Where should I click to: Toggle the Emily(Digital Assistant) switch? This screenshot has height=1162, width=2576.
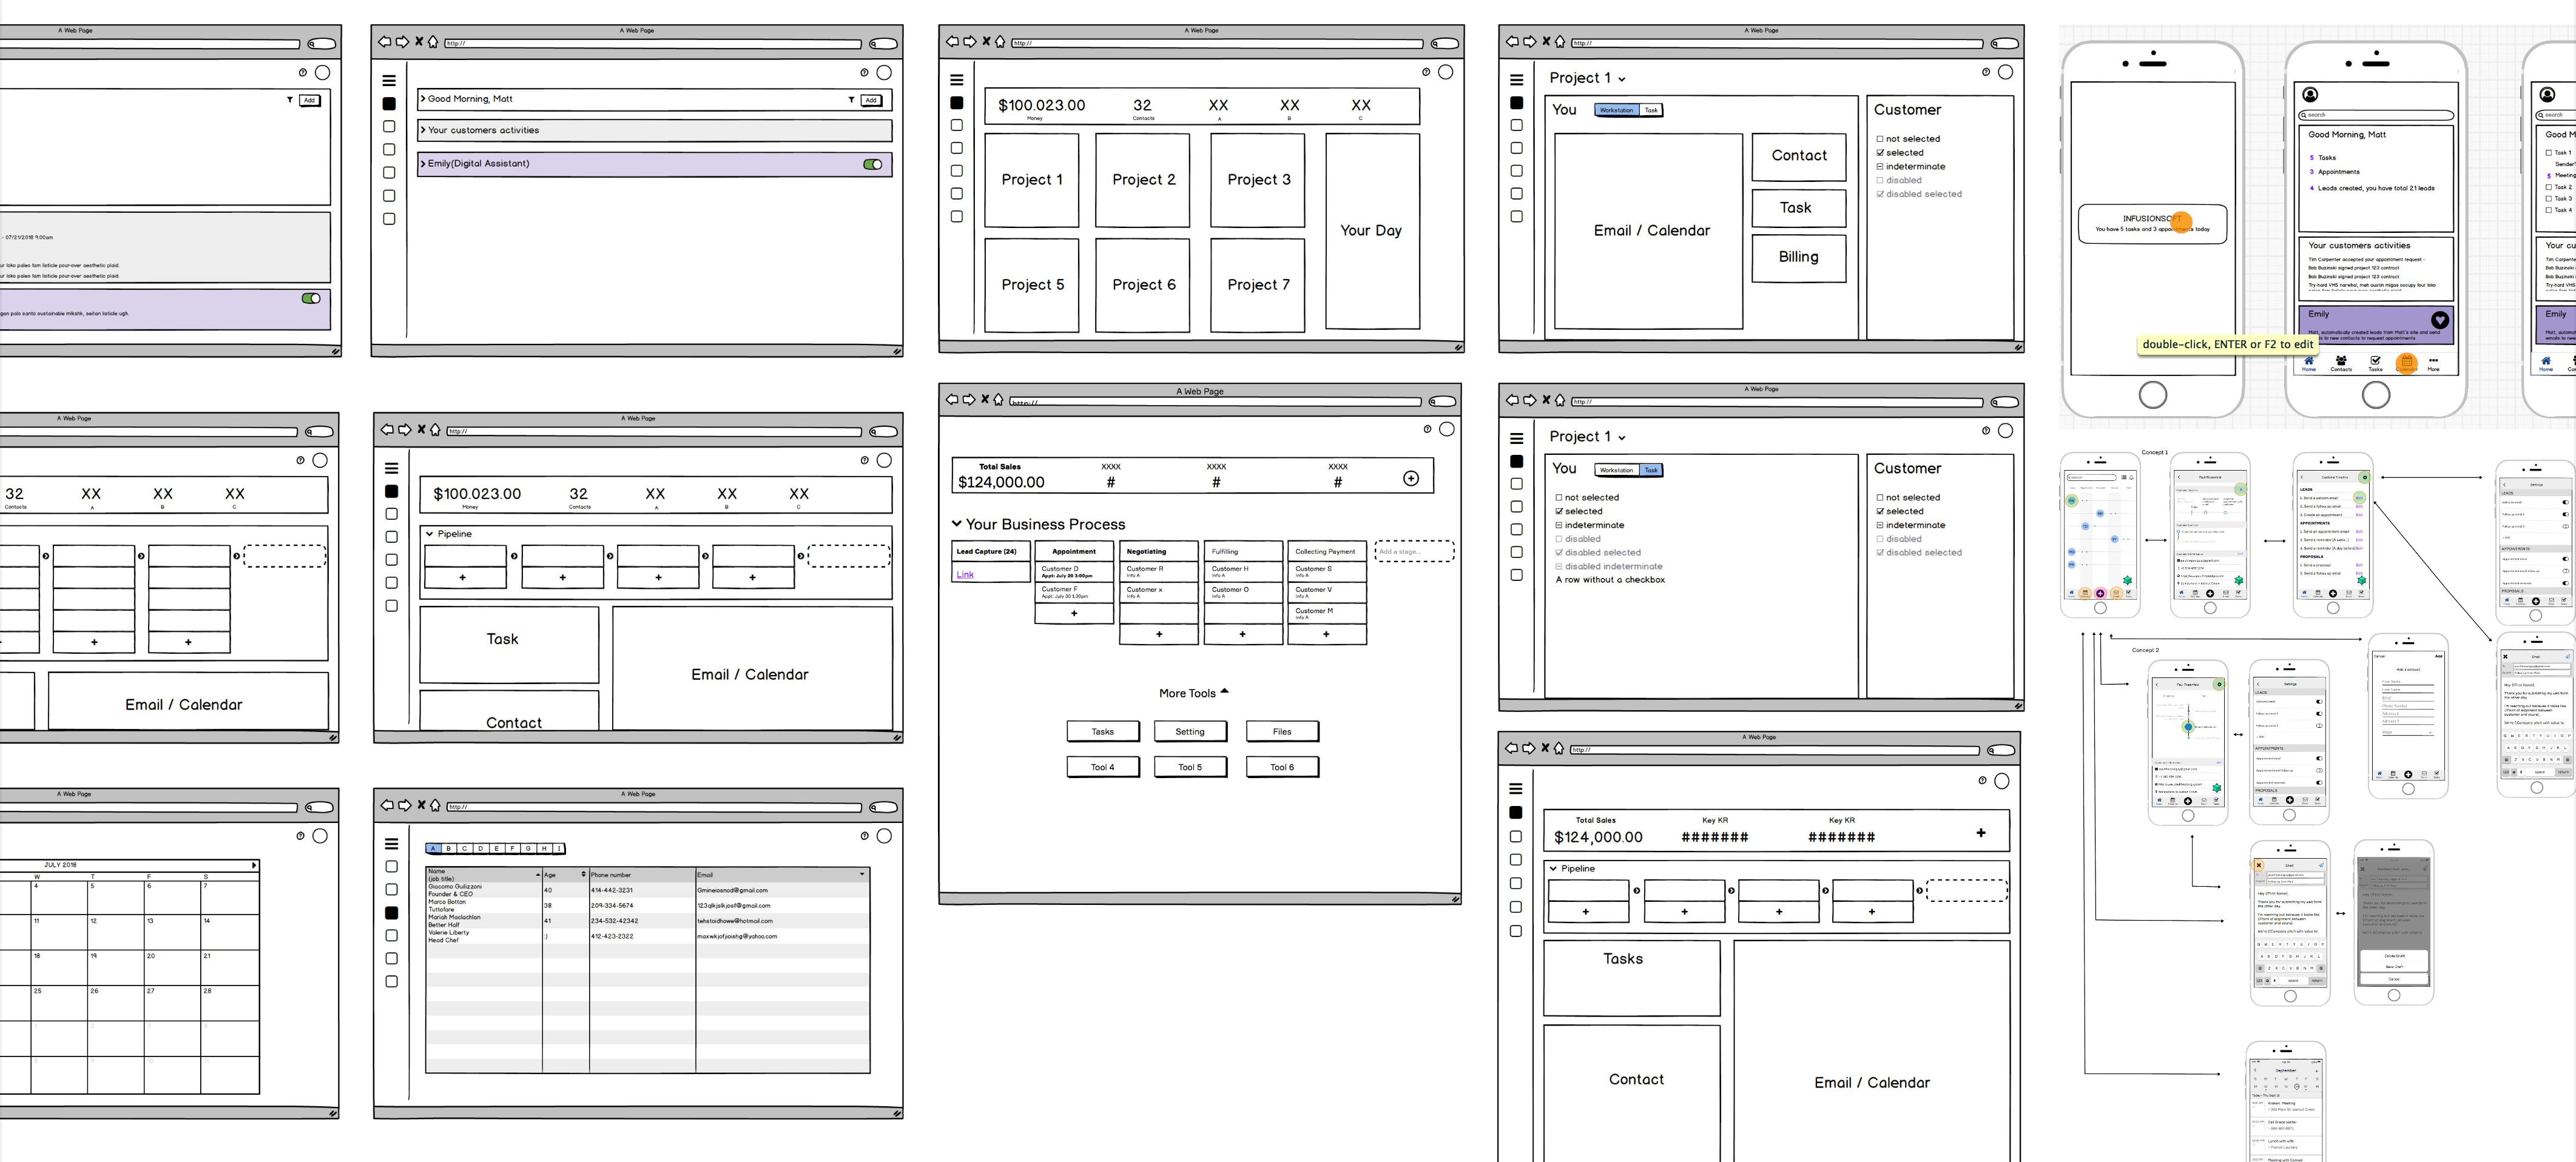pyautogui.click(x=872, y=164)
